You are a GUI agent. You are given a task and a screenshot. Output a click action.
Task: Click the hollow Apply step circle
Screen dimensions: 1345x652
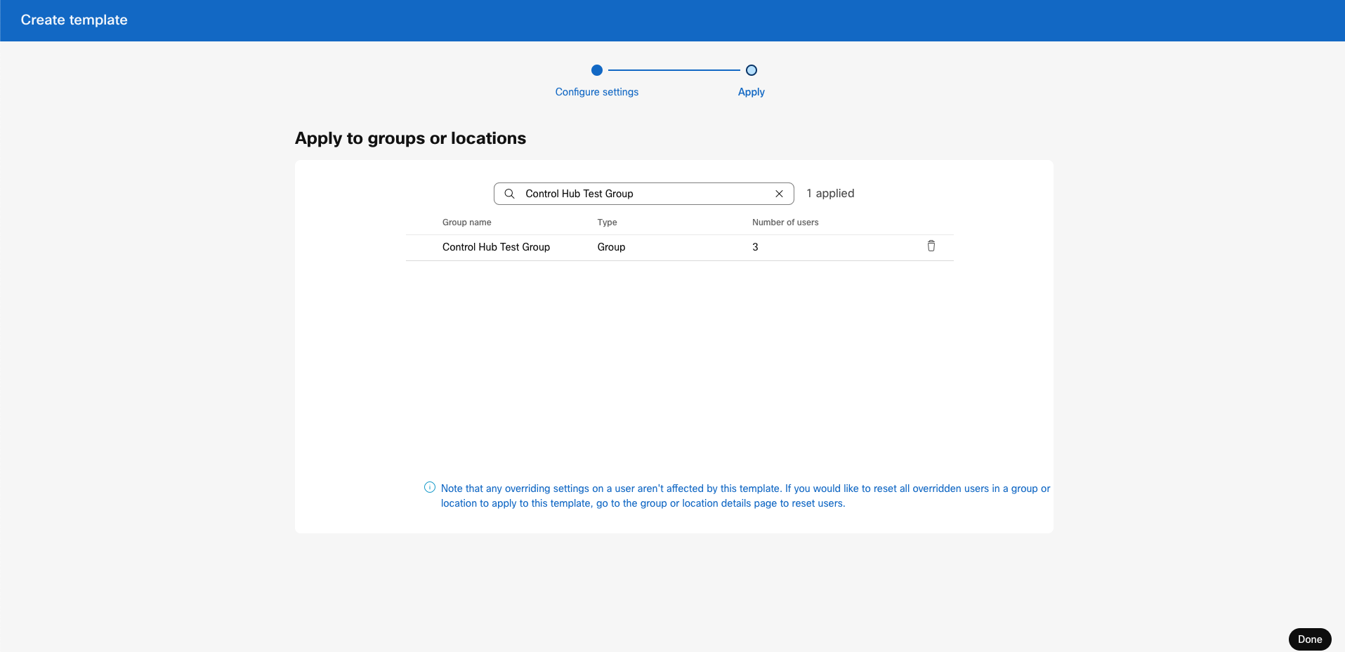[x=752, y=70]
